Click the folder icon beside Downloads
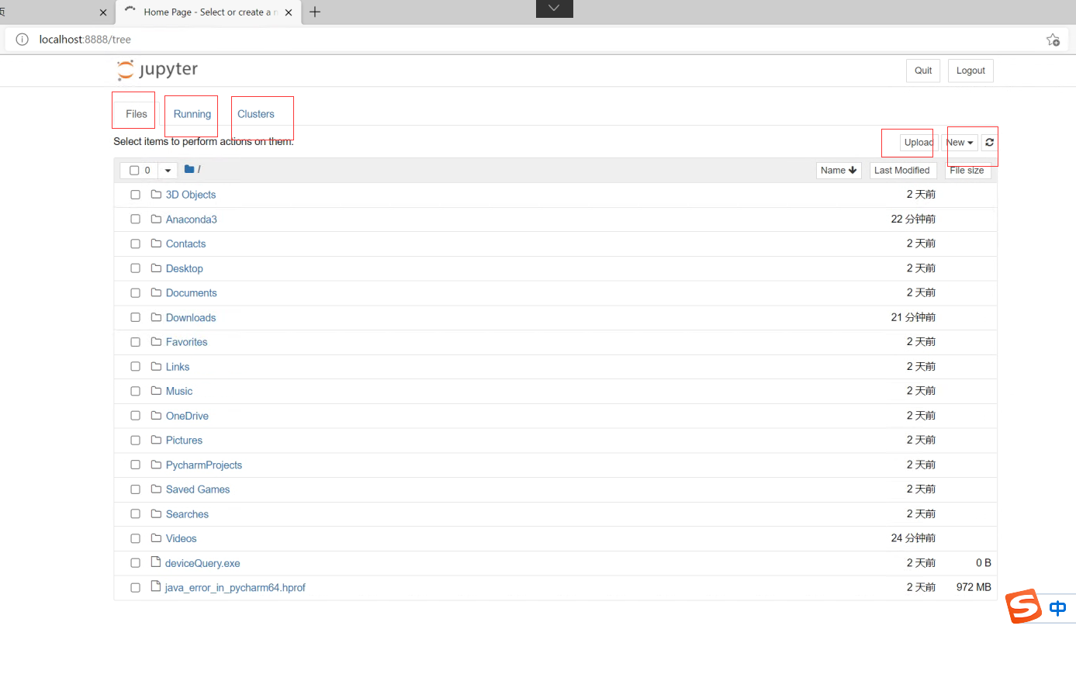Image resolution: width=1076 pixels, height=674 pixels. 156,317
